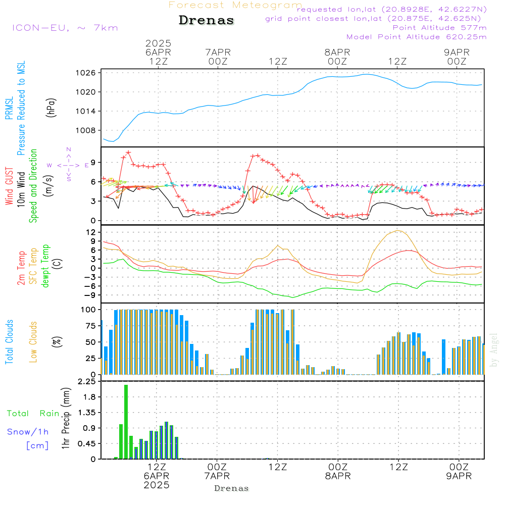This screenshot has height=505, width=505.
Task: Click the bottom axis label '12Z 6APR 2025'
Action: coord(157,476)
